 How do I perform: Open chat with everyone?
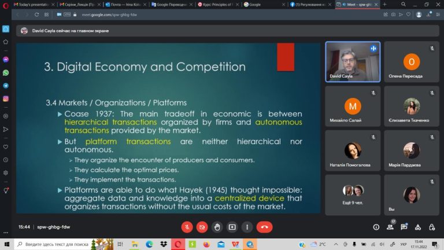(x=404, y=227)
